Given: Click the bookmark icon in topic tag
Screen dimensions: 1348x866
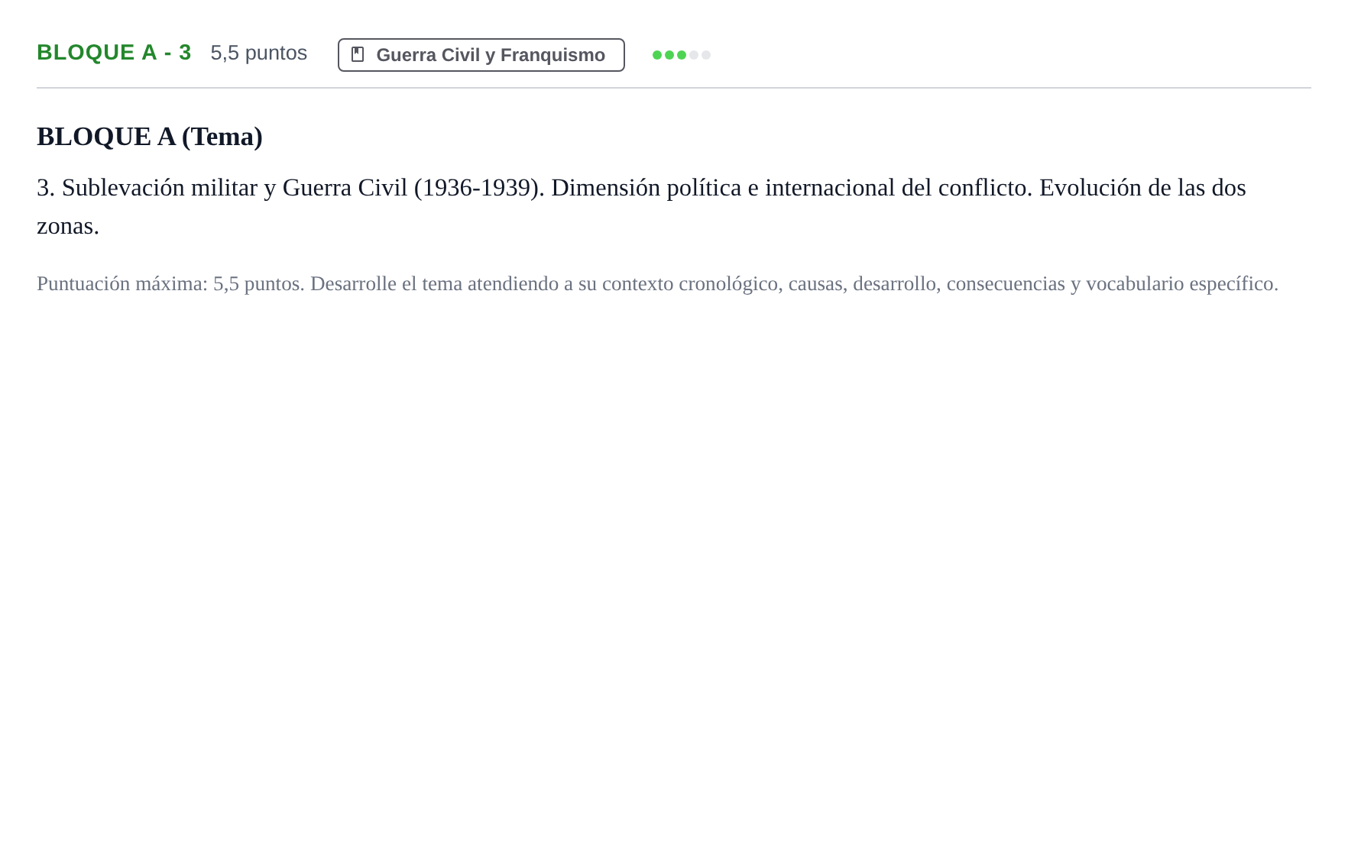Looking at the screenshot, I should 358,54.
